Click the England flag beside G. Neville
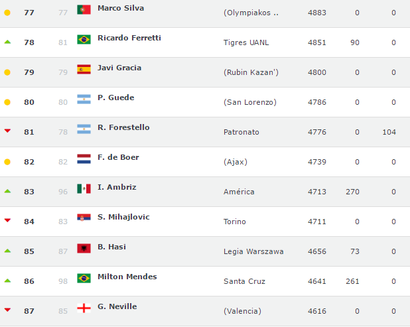Viewport: 410px width, 327px height. click(84, 308)
